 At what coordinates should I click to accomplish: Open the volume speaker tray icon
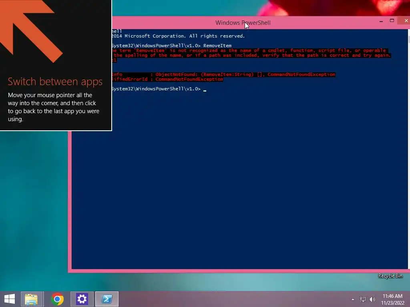(372, 299)
